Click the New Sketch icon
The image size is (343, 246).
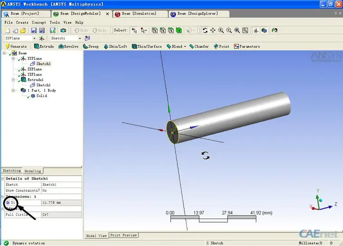pos(87,38)
